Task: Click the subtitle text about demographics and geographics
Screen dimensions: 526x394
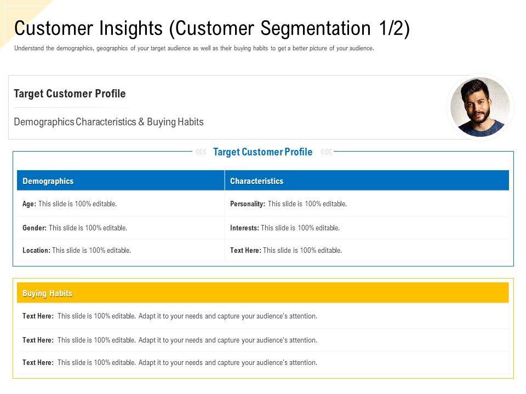Action: pyautogui.click(x=194, y=48)
